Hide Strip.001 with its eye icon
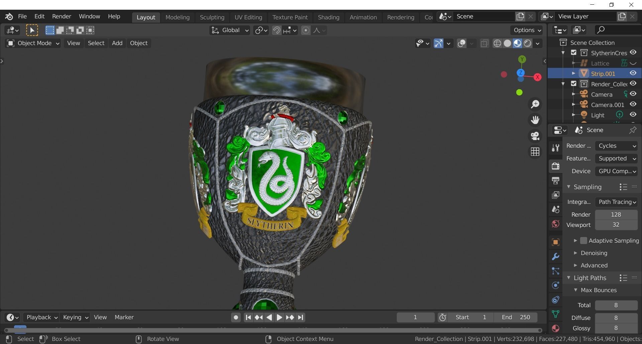The height and width of the screenshot is (344, 642). [633, 73]
